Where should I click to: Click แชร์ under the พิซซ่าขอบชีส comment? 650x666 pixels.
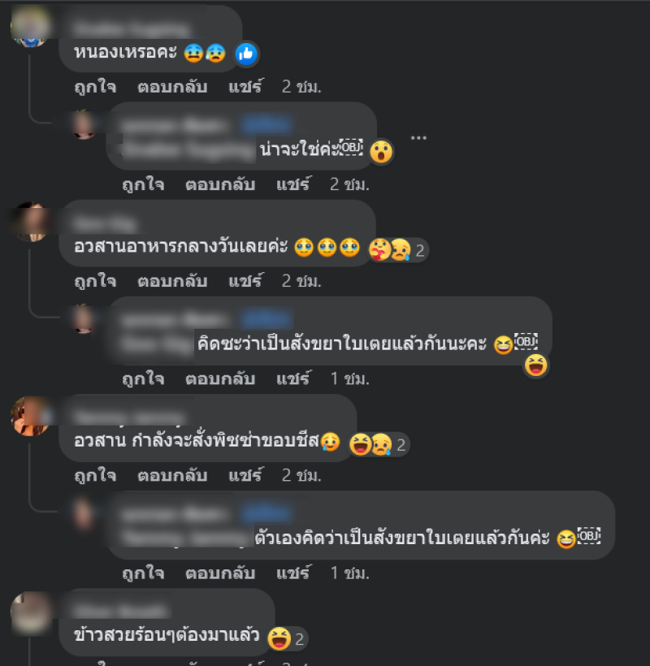[245, 475]
